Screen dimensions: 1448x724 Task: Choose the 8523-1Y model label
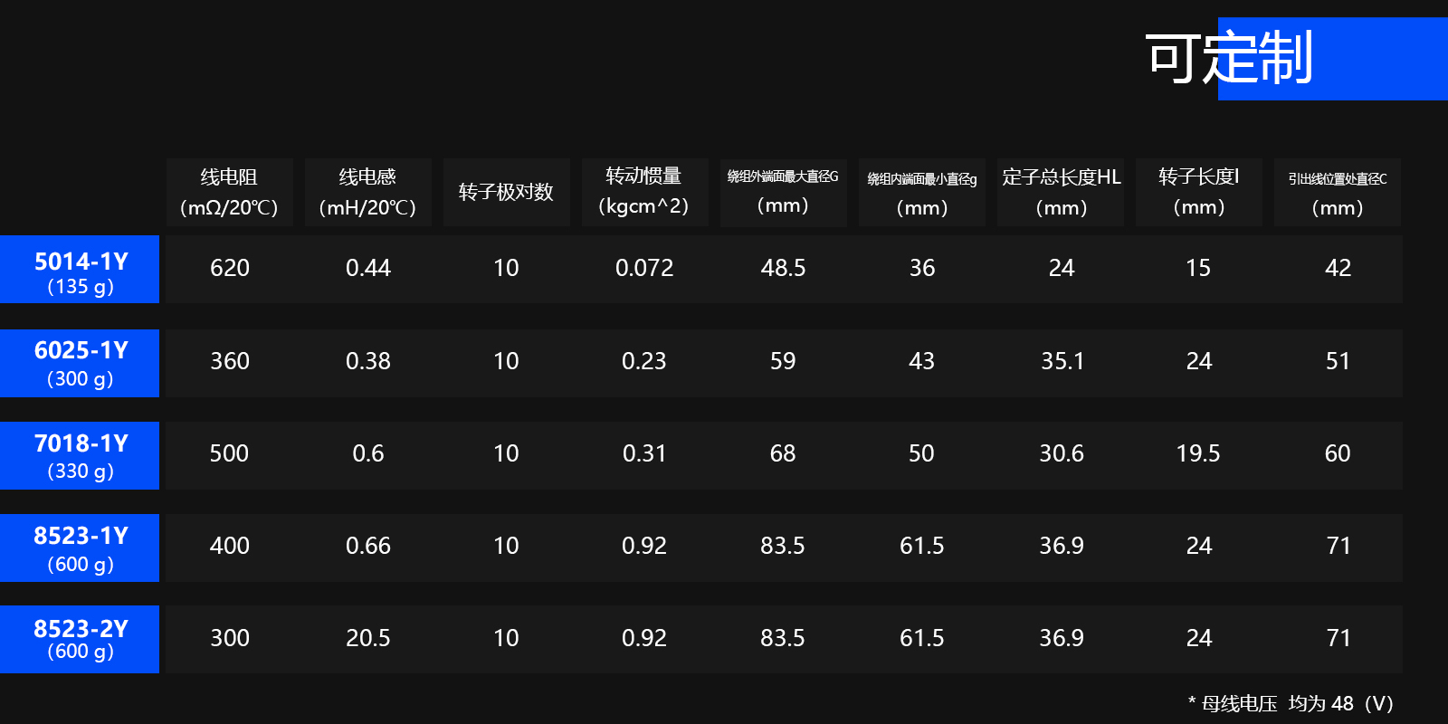pos(81,548)
